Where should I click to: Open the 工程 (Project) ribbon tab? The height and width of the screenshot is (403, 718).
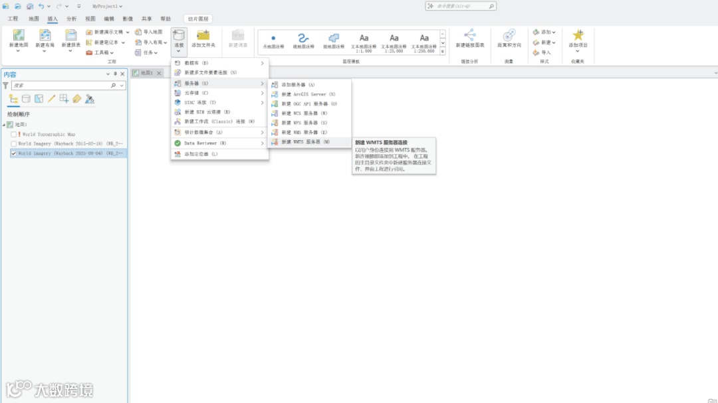(13, 19)
